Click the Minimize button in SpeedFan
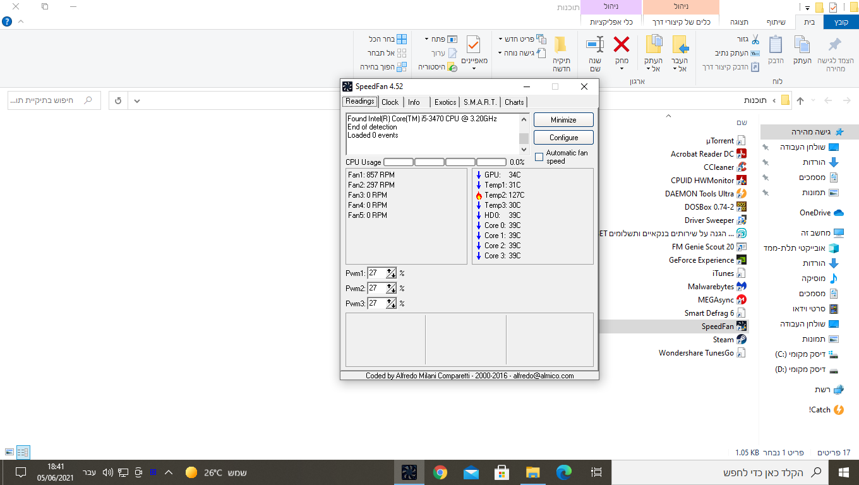The image size is (859, 485). tap(563, 120)
